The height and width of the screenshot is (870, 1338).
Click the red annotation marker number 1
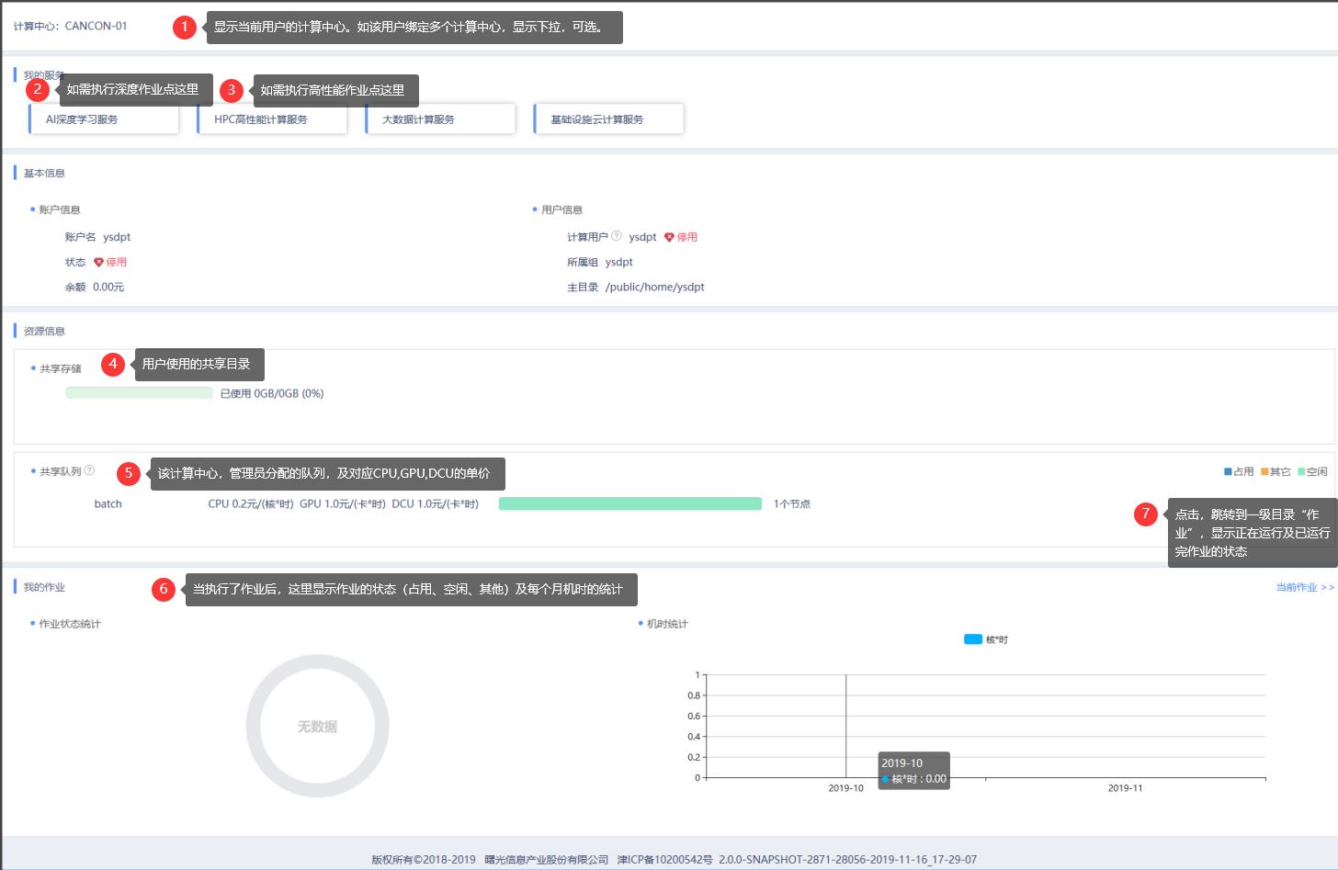(x=184, y=27)
